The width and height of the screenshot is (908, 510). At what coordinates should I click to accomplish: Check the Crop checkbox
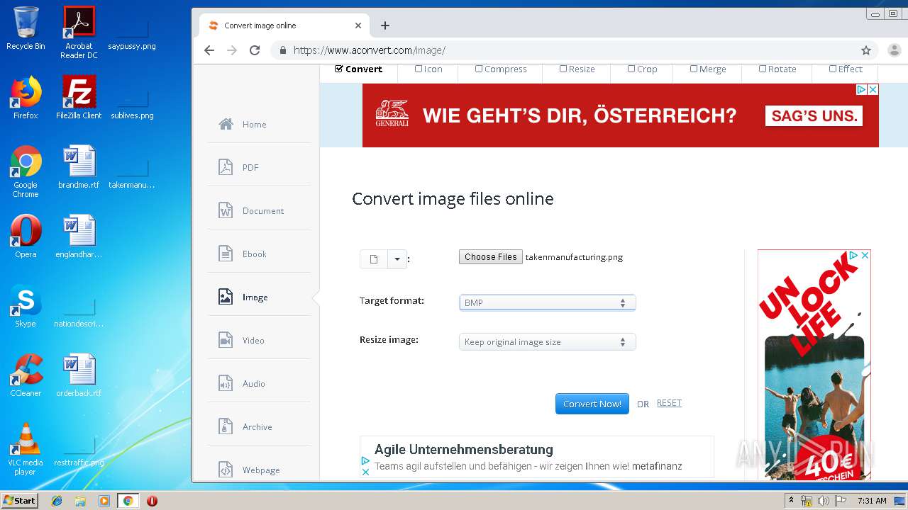(631, 69)
